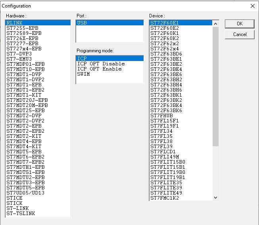Select ST7FL39 device
This screenshot has width=259, height=225.
pyautogui.click(x=181, y=146)
